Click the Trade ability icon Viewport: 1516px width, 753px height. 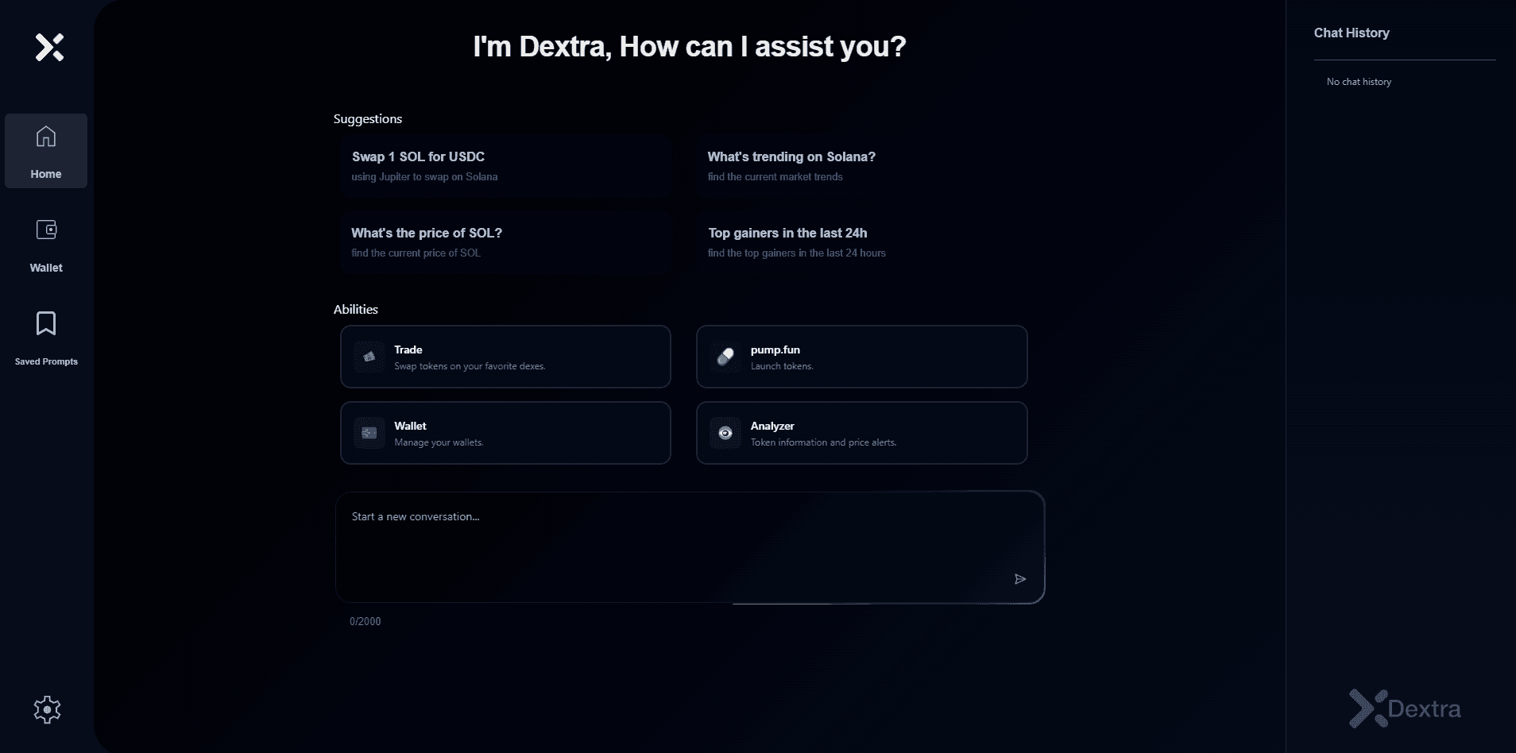[x=369, y=356]
